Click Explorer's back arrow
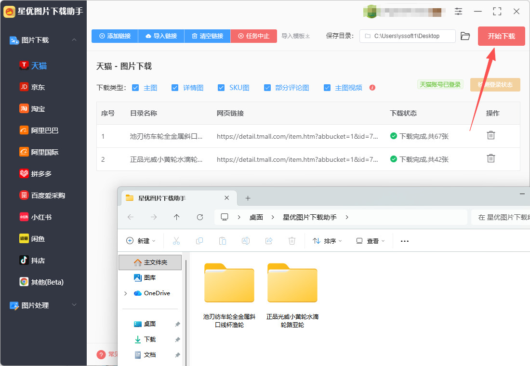The width and height of the screenshot is (530, 366). (131, 217)
